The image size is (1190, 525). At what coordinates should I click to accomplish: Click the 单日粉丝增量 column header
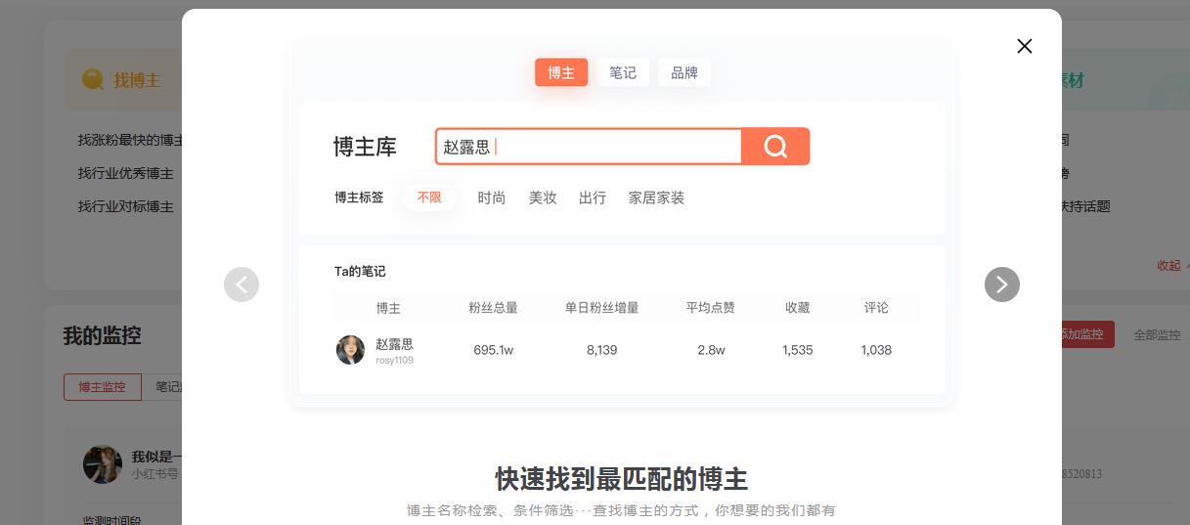[x=601, y=308]
